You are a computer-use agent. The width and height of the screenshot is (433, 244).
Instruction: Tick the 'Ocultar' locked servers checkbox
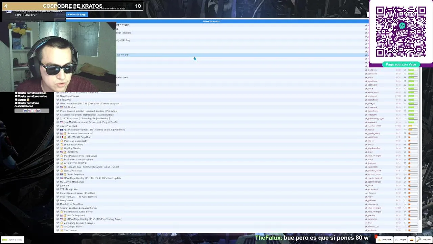[16, 100]
